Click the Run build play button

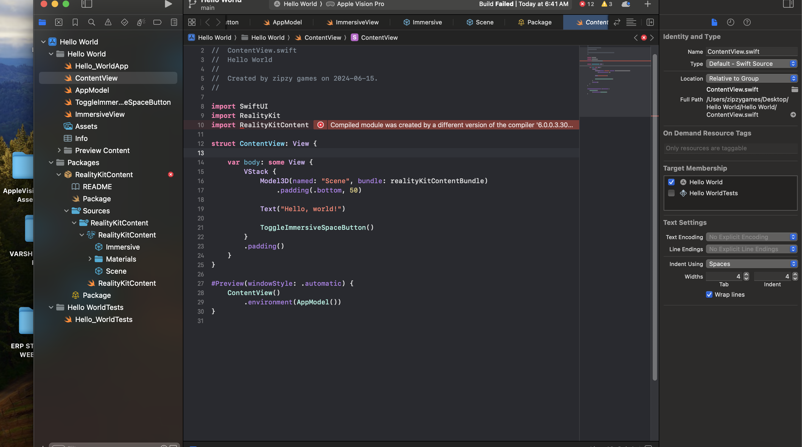[x=168, y=4]
